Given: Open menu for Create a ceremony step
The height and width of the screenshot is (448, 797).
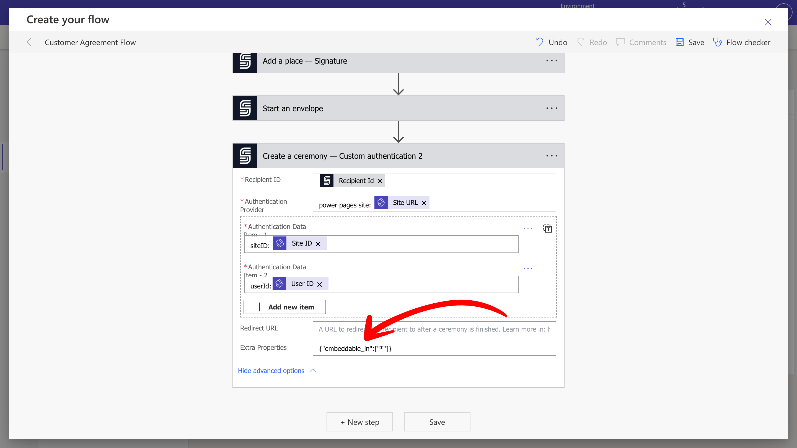Looking at the screenshot, I should point(552,156).
